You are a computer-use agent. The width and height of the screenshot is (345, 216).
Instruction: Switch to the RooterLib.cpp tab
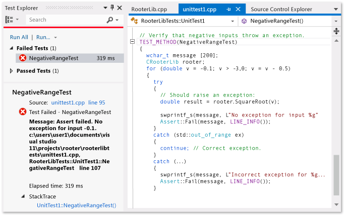(x=149, y=9)
